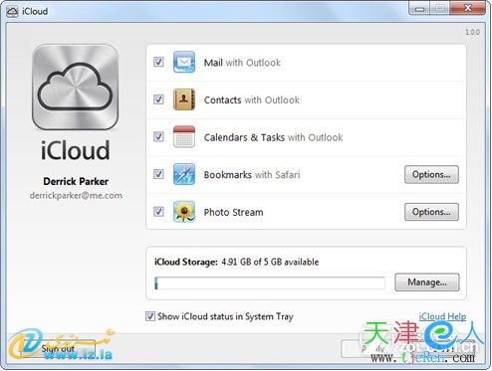Click derrickparker@me.com account email text

76,196
